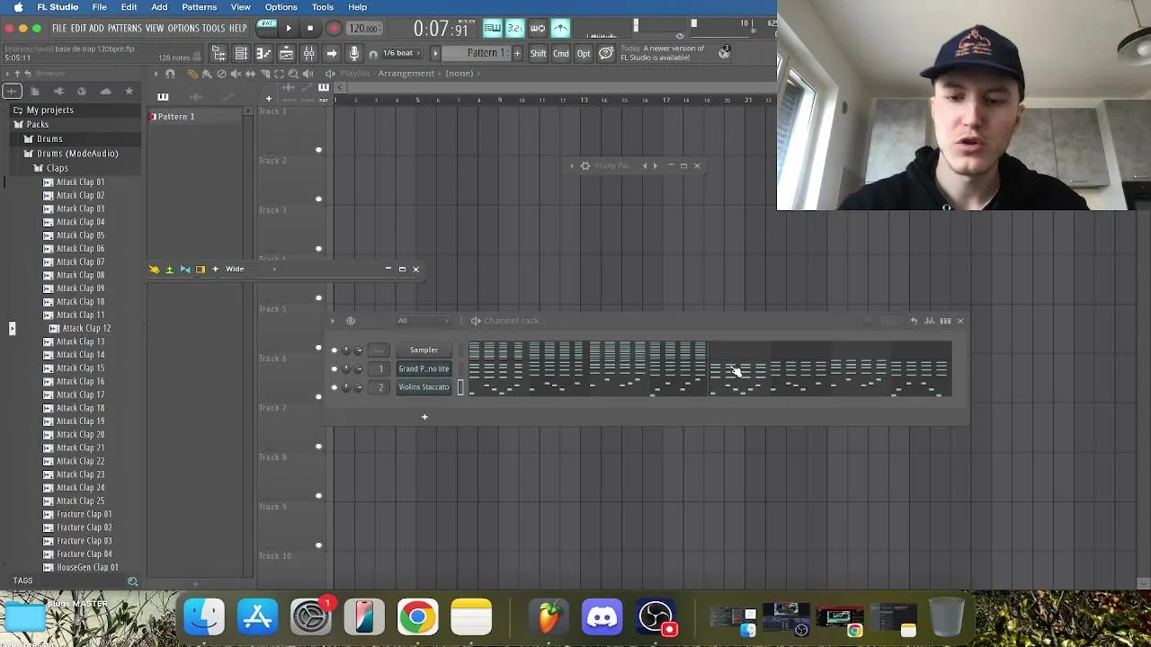
Task: Open FL Studio fruit icon in the Dock
Action: pyautogui.click(x=549, y=617)
